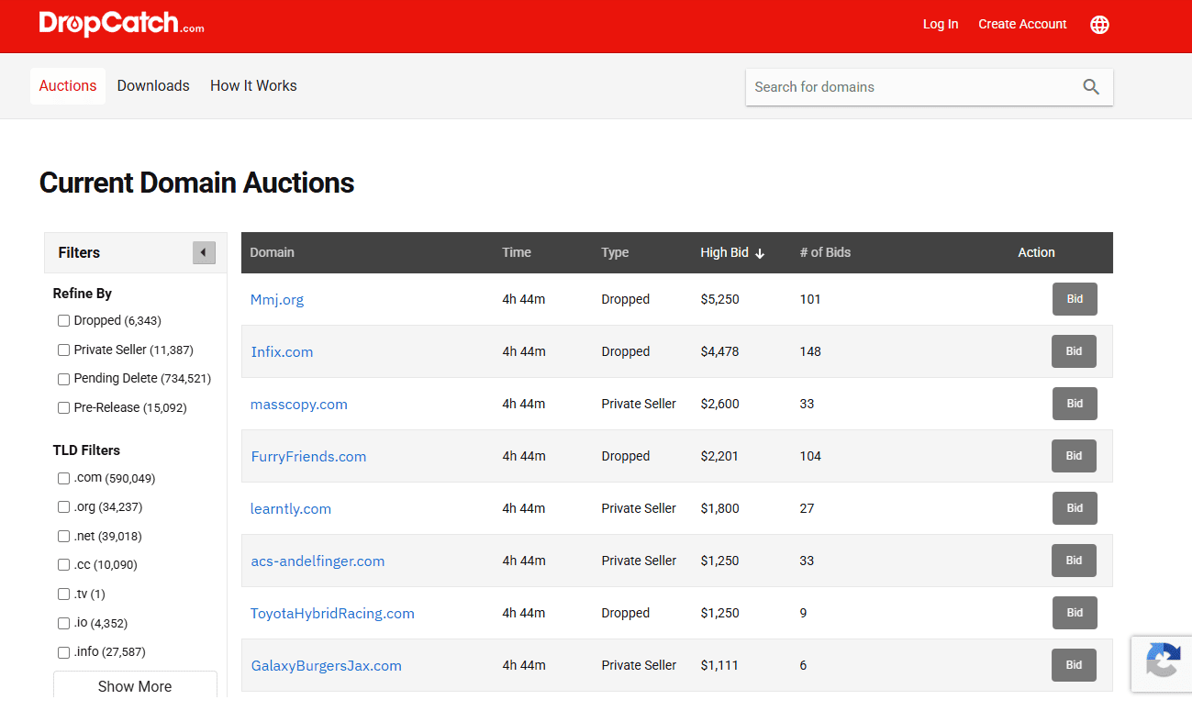1192x711 pixels.
Task: Click the search magnifying glass icon
Action: coord(1090,86)
